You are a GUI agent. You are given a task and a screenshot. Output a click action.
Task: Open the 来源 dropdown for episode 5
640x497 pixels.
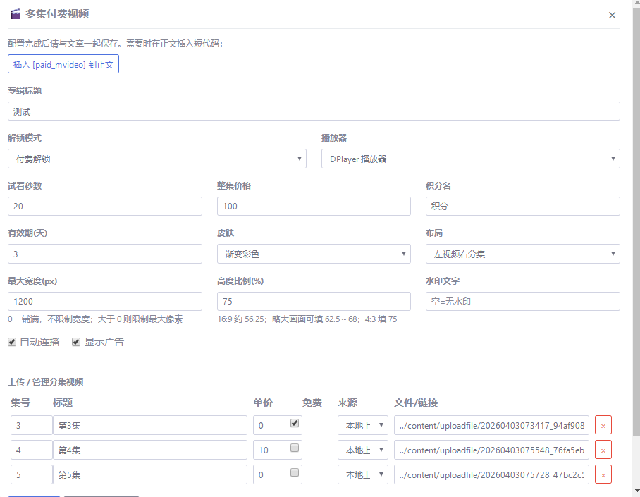(x=362, y=474)
